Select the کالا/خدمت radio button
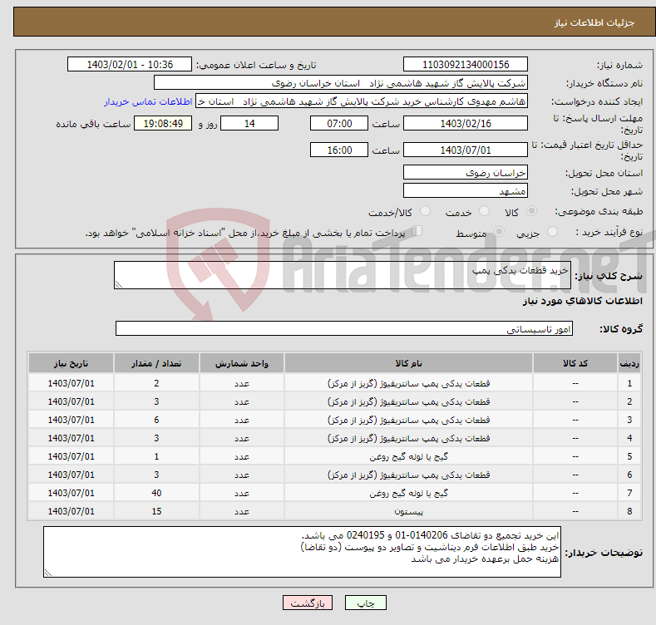The image size is (656, 625). tap(425, 211)
